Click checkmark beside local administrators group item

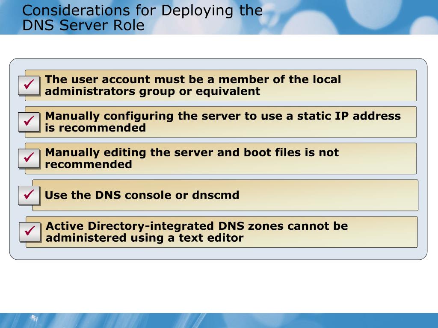click(x=29, y=85)
